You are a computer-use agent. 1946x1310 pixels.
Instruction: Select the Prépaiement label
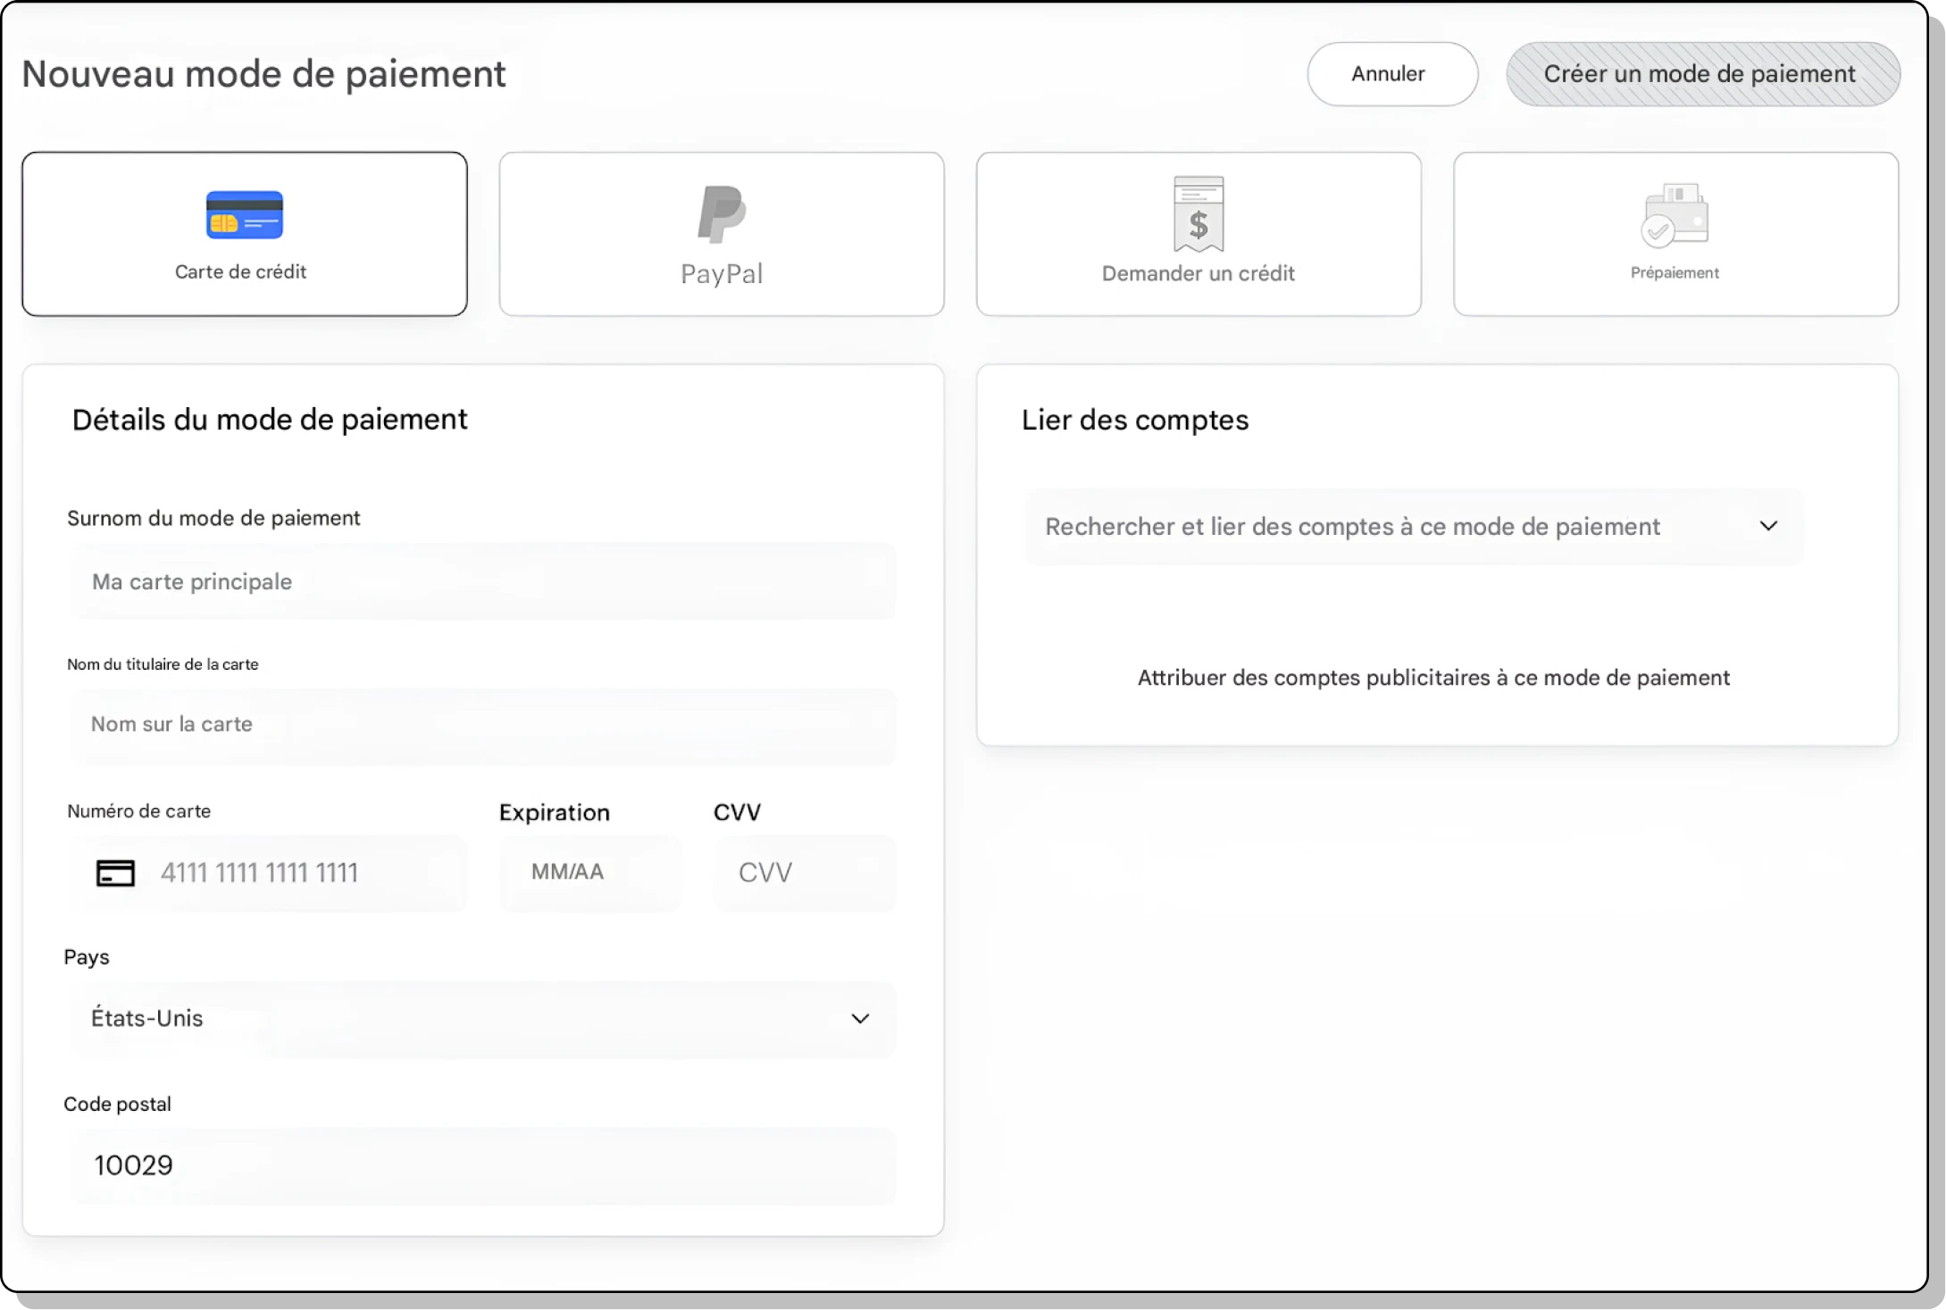1675,273
